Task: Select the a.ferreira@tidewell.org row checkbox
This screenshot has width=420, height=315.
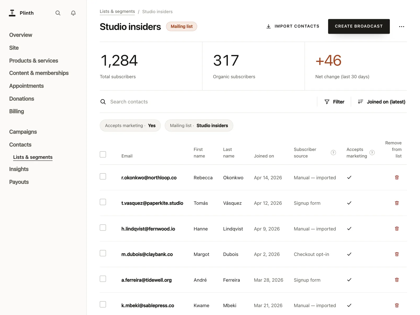Action: coord(103,279)
